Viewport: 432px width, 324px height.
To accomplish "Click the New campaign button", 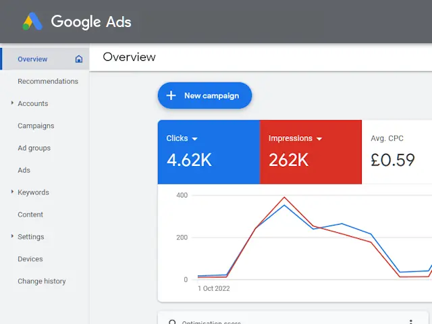I will (x=205, y=96).
